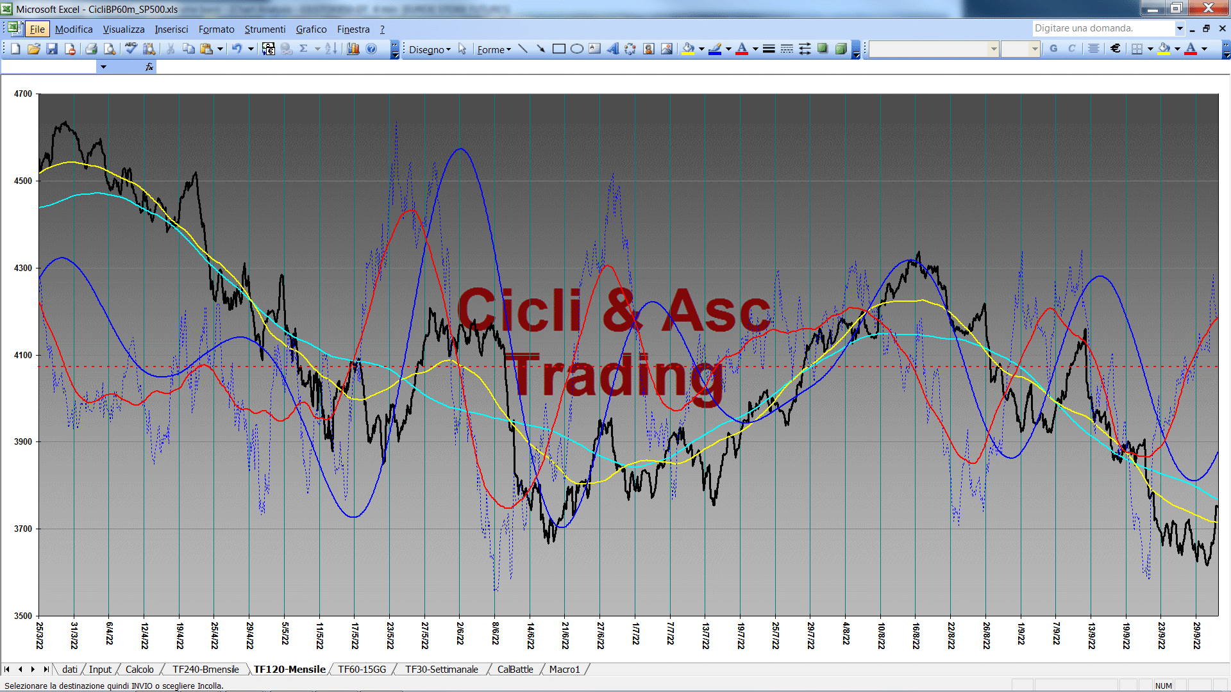Open Chart Wizard with the bar chart icon

353,49
